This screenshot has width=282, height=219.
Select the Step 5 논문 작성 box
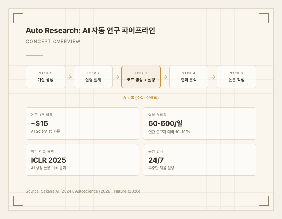pos(236,77)
